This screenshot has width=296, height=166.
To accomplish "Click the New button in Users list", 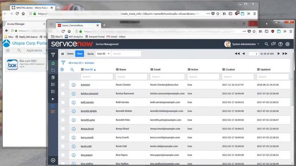I will (x=80, y=53).
